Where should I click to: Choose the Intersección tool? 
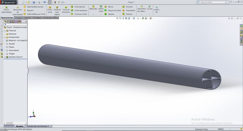(x=129, y=10)
